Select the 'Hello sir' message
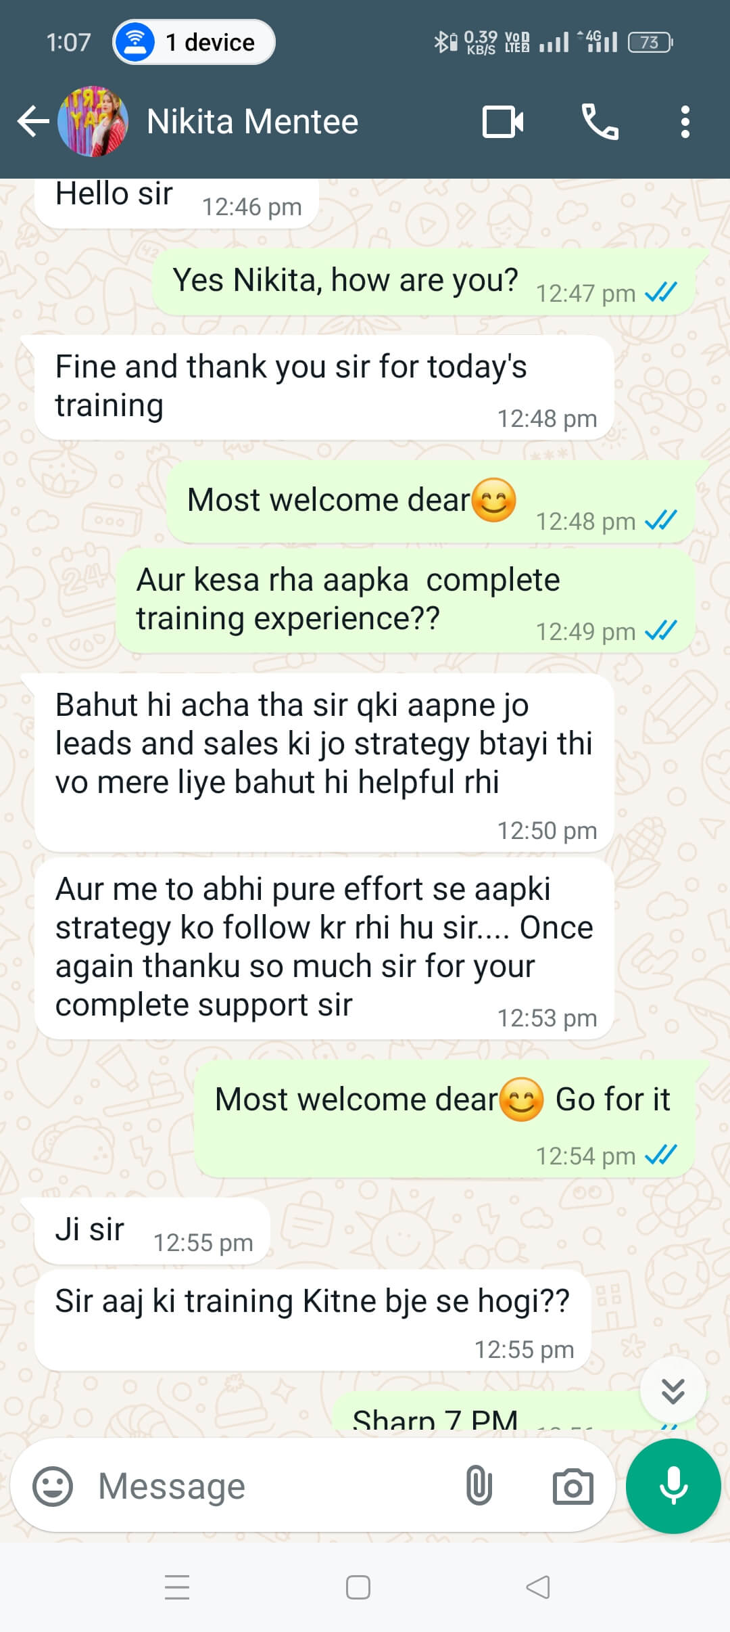730x1632 pixels. pos(176,202)
